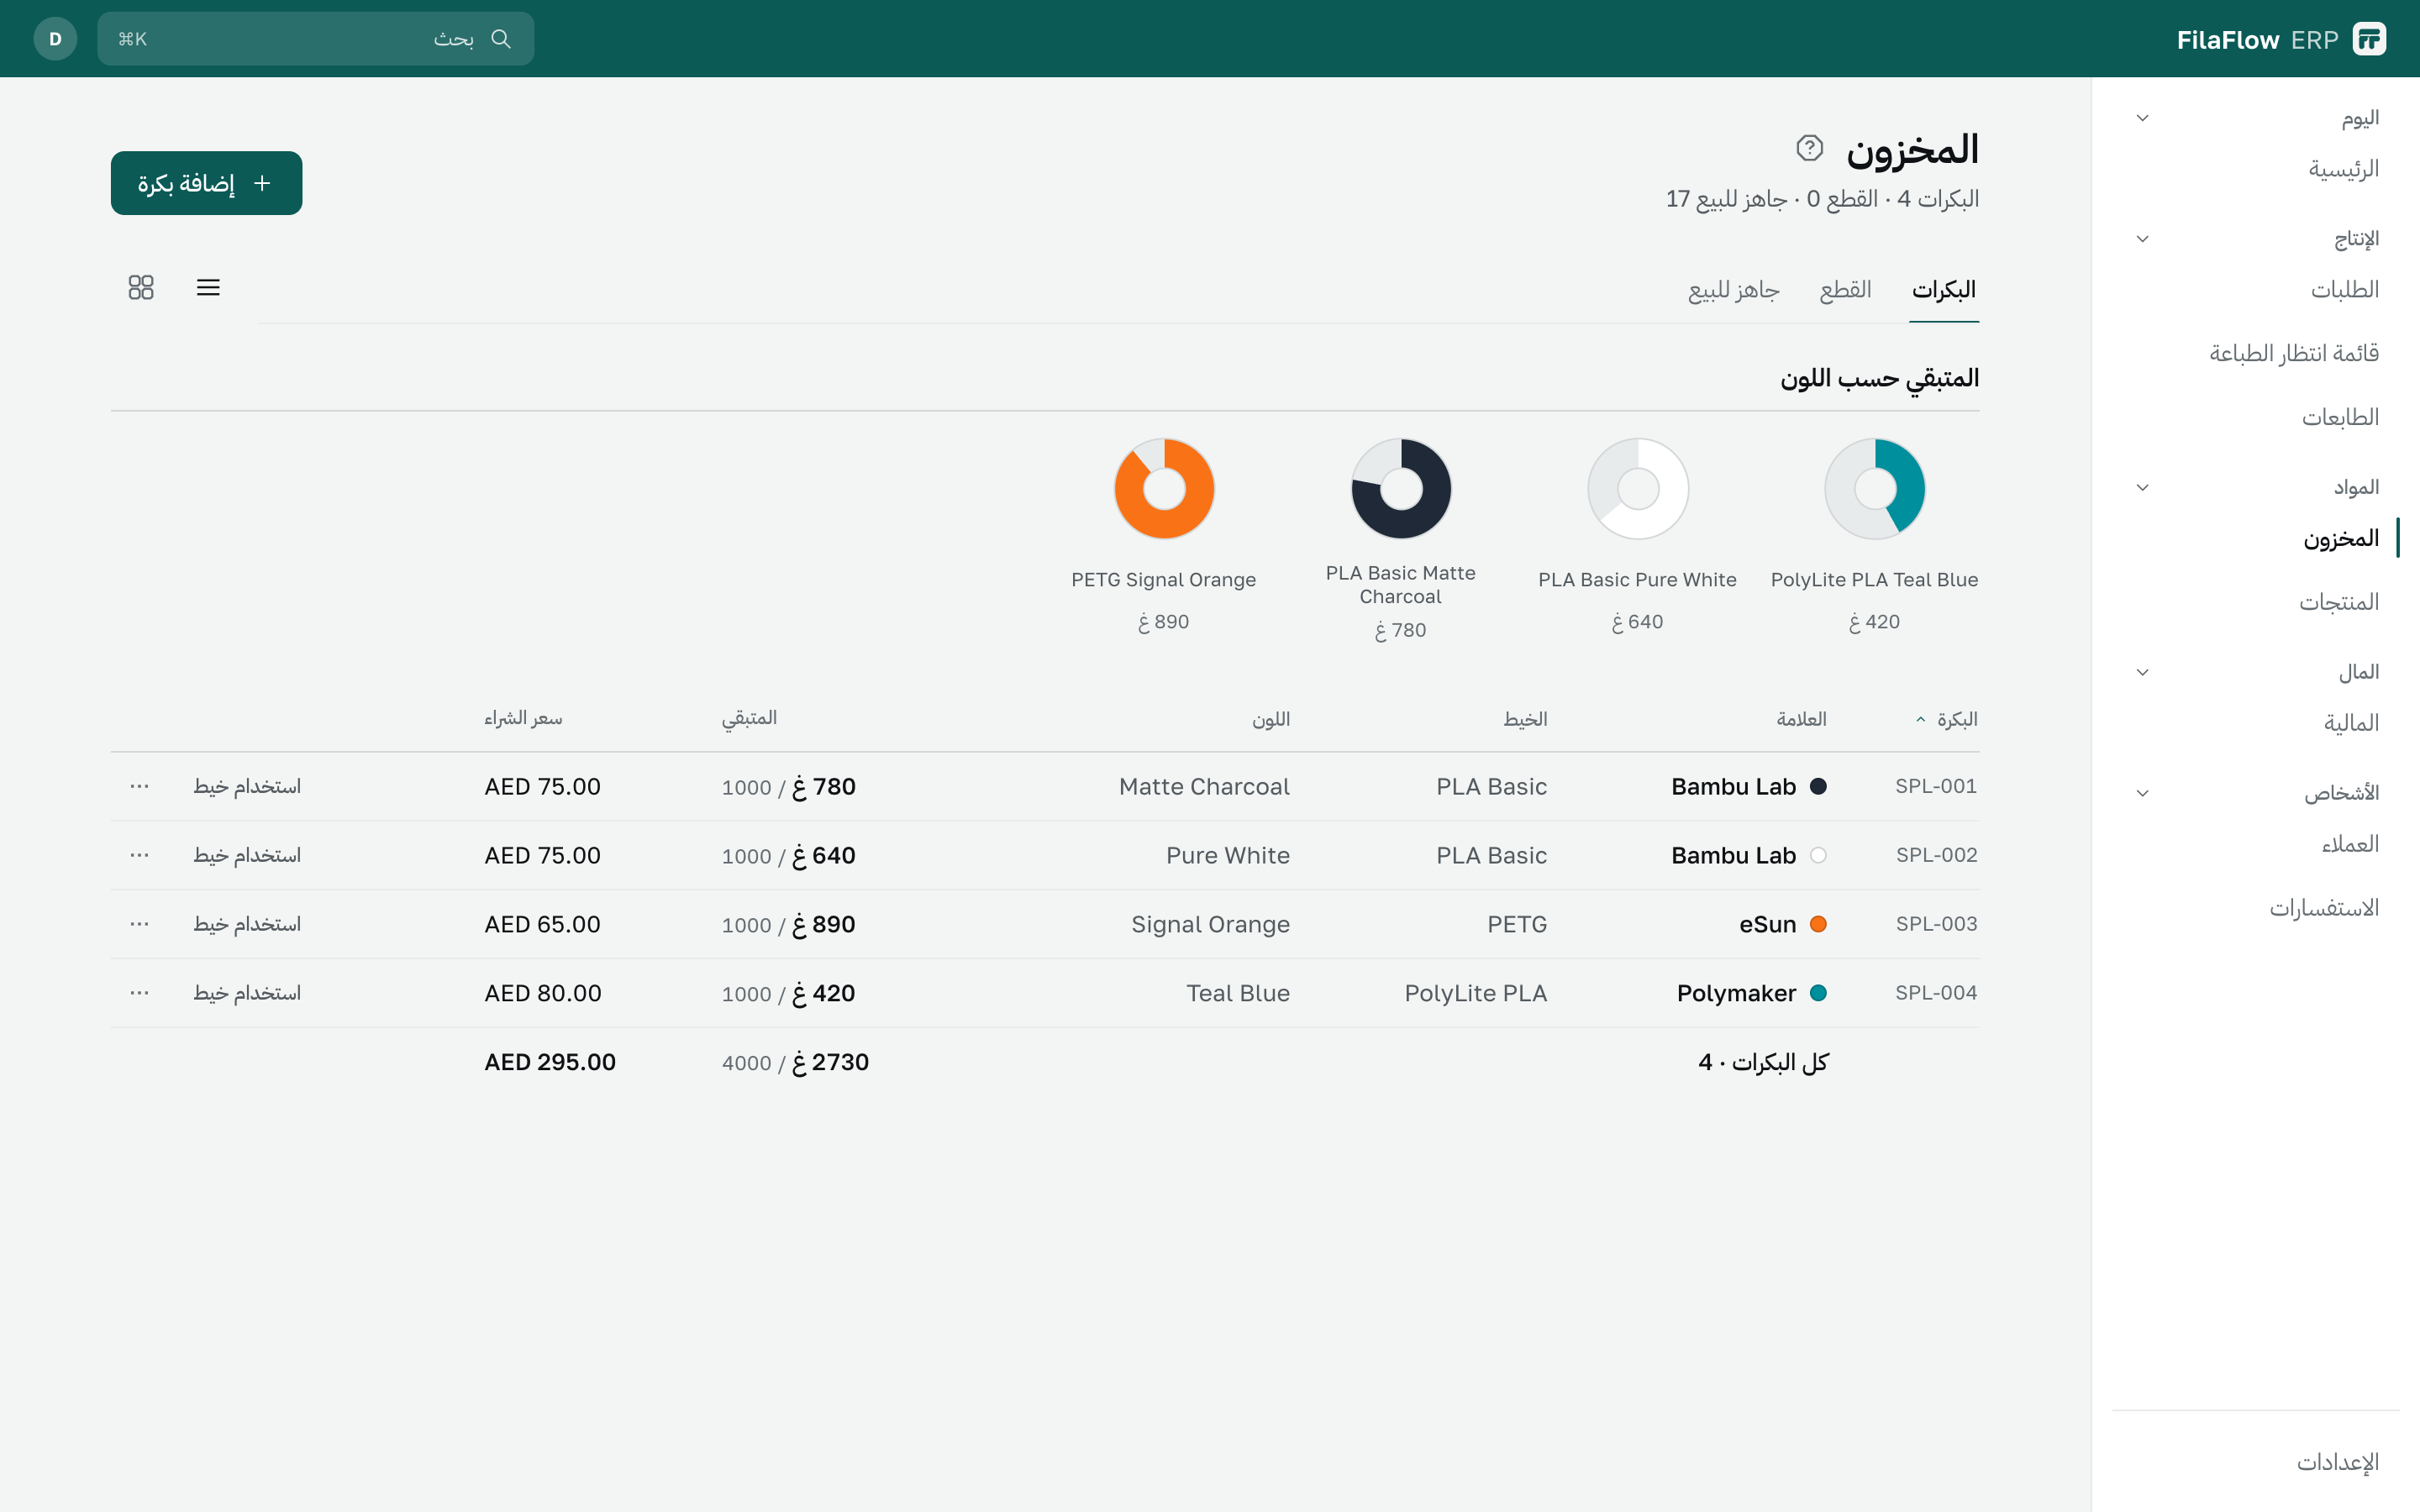
Task: Click the FilaFlow ERP logo icon
Action: click(x=2369, y=39)
